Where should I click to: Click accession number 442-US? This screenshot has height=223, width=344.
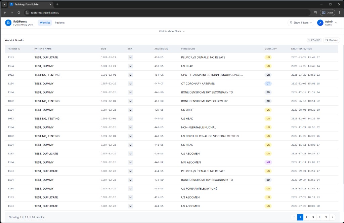(x=159, y=136)
